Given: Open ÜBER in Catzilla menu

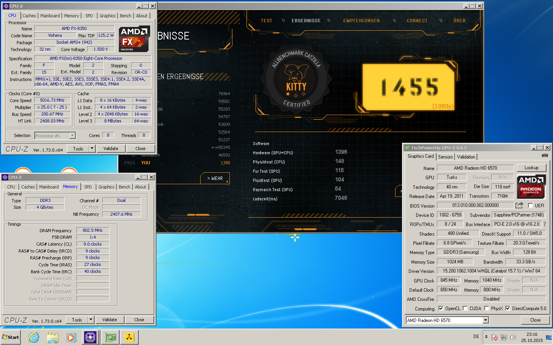Looking at the screenshot, I should click(x=459, y=21).
